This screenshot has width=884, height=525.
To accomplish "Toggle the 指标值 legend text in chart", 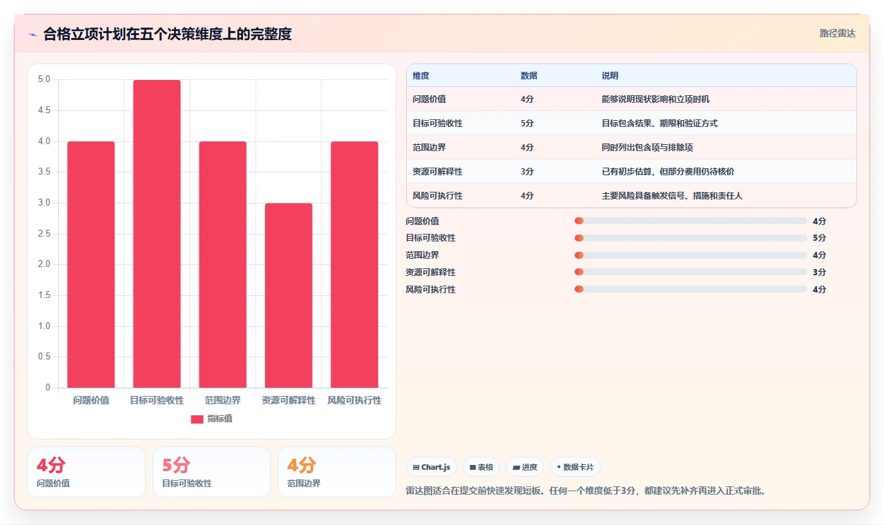I will click(220, 419).
